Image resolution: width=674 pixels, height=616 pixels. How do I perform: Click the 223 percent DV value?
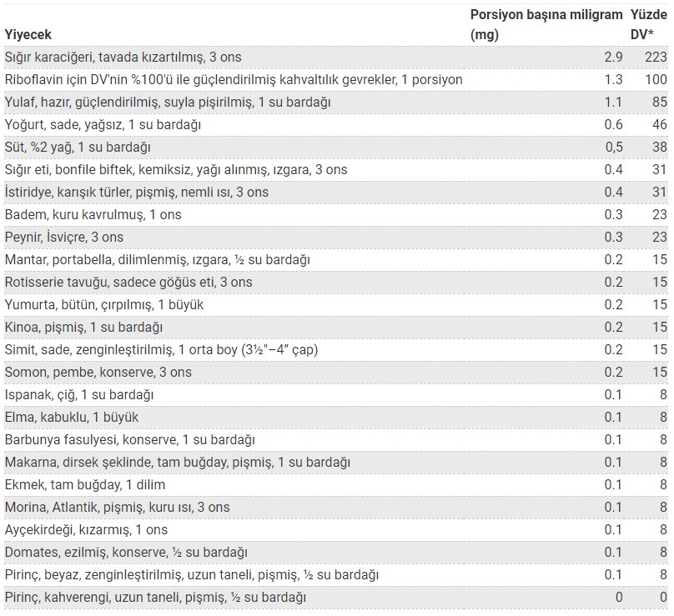[x=656, y=58]
